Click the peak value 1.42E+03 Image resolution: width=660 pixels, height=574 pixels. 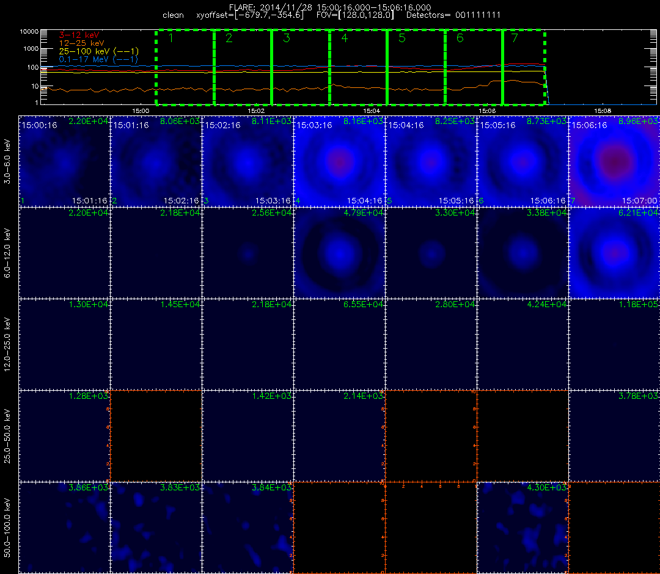coord(271,396)
